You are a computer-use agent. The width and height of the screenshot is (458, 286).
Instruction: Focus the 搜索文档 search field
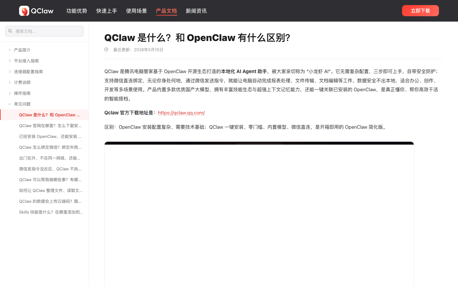(44, 31)
